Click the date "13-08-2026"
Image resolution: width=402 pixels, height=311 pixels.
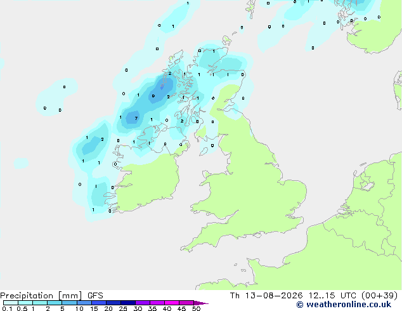point(274,296)
